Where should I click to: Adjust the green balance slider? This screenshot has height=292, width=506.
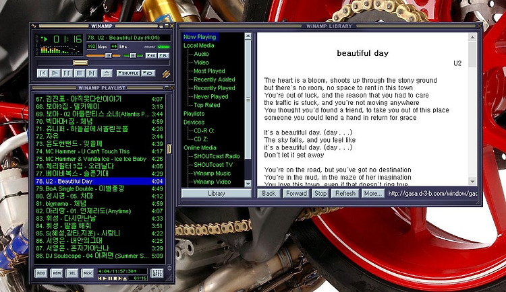(133, 56)
